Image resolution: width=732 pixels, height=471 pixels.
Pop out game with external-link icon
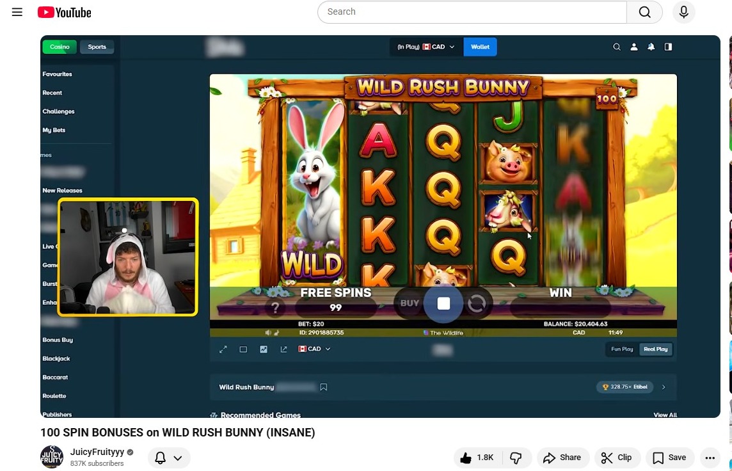pos(284,349)
